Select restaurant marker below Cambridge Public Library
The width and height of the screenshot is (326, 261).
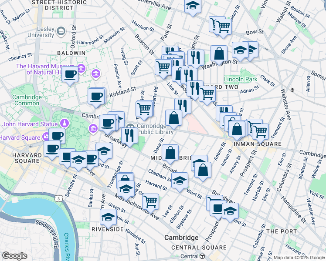coord(129,136)
